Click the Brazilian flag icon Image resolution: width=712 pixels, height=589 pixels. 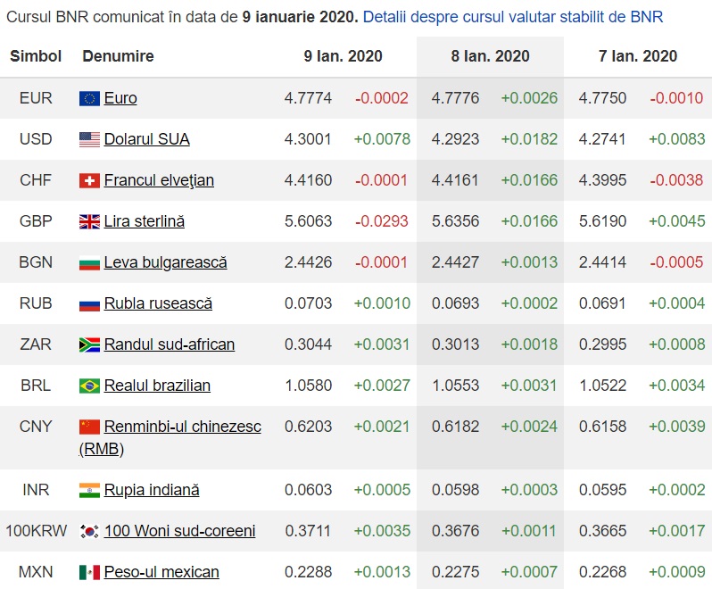pos(89,386)
